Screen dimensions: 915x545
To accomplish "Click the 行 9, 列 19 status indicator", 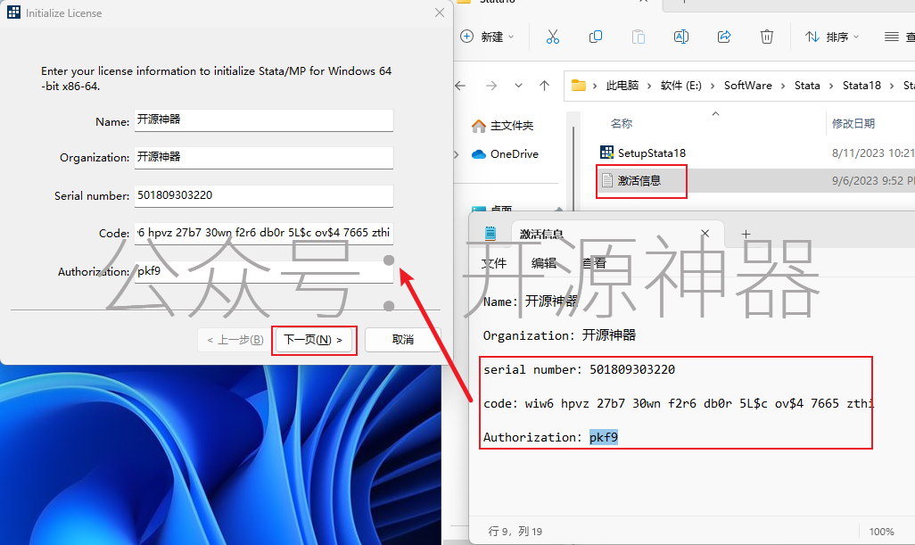I will [515, 532].
